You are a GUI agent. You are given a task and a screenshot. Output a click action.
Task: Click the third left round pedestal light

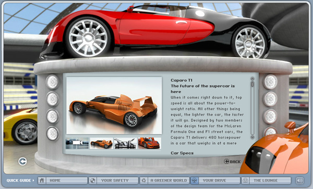tap(52, 116)
